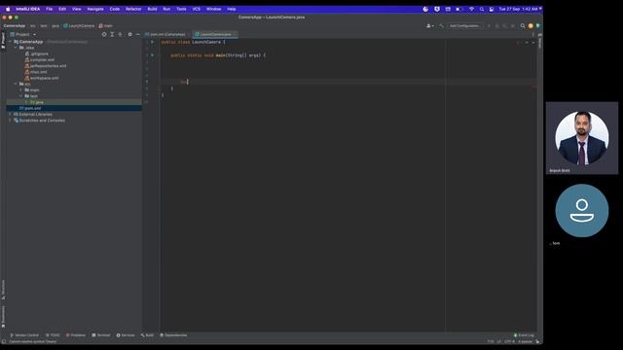Expand External Libraries node
This screenshot has height=350, width=623.
[x=11, y=115]
